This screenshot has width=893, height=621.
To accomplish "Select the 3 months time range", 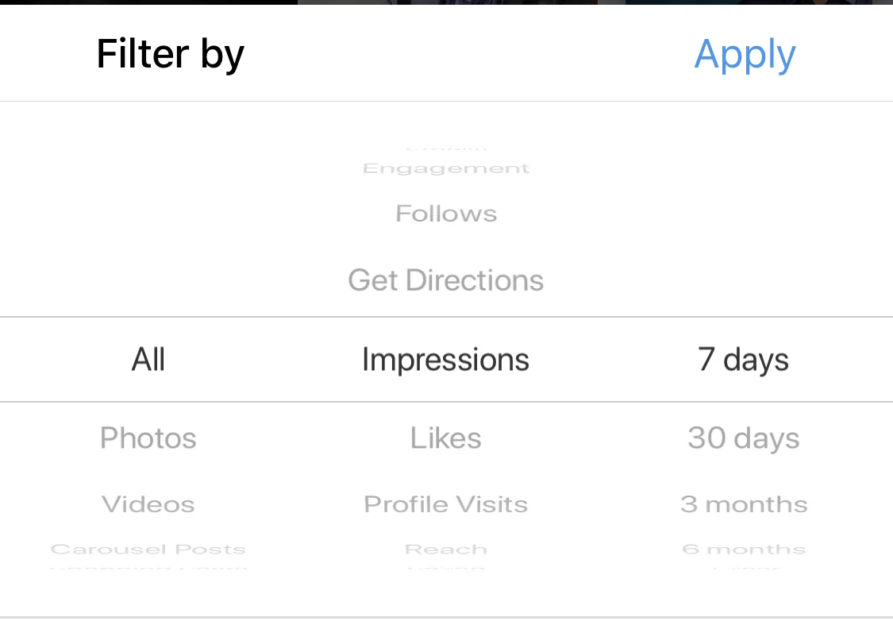I will click(743, 504).
